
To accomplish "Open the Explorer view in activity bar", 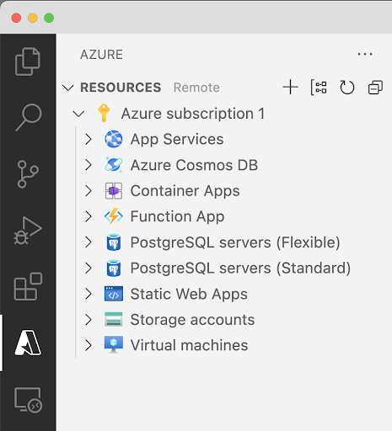I will pyautogui.click(x=28, y=61).
